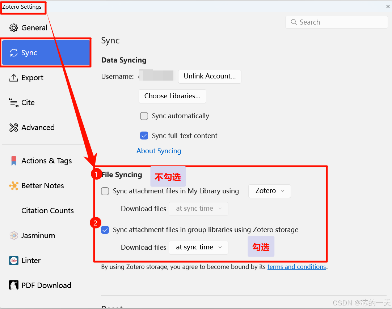The height and width of the screenshot is (309, 392).
Task: Enable the Sync automatically checkbox
Action: point(144,116)
